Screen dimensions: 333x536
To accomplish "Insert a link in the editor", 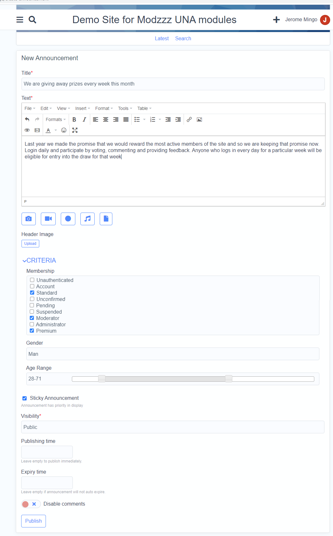I will click(189, 119).
